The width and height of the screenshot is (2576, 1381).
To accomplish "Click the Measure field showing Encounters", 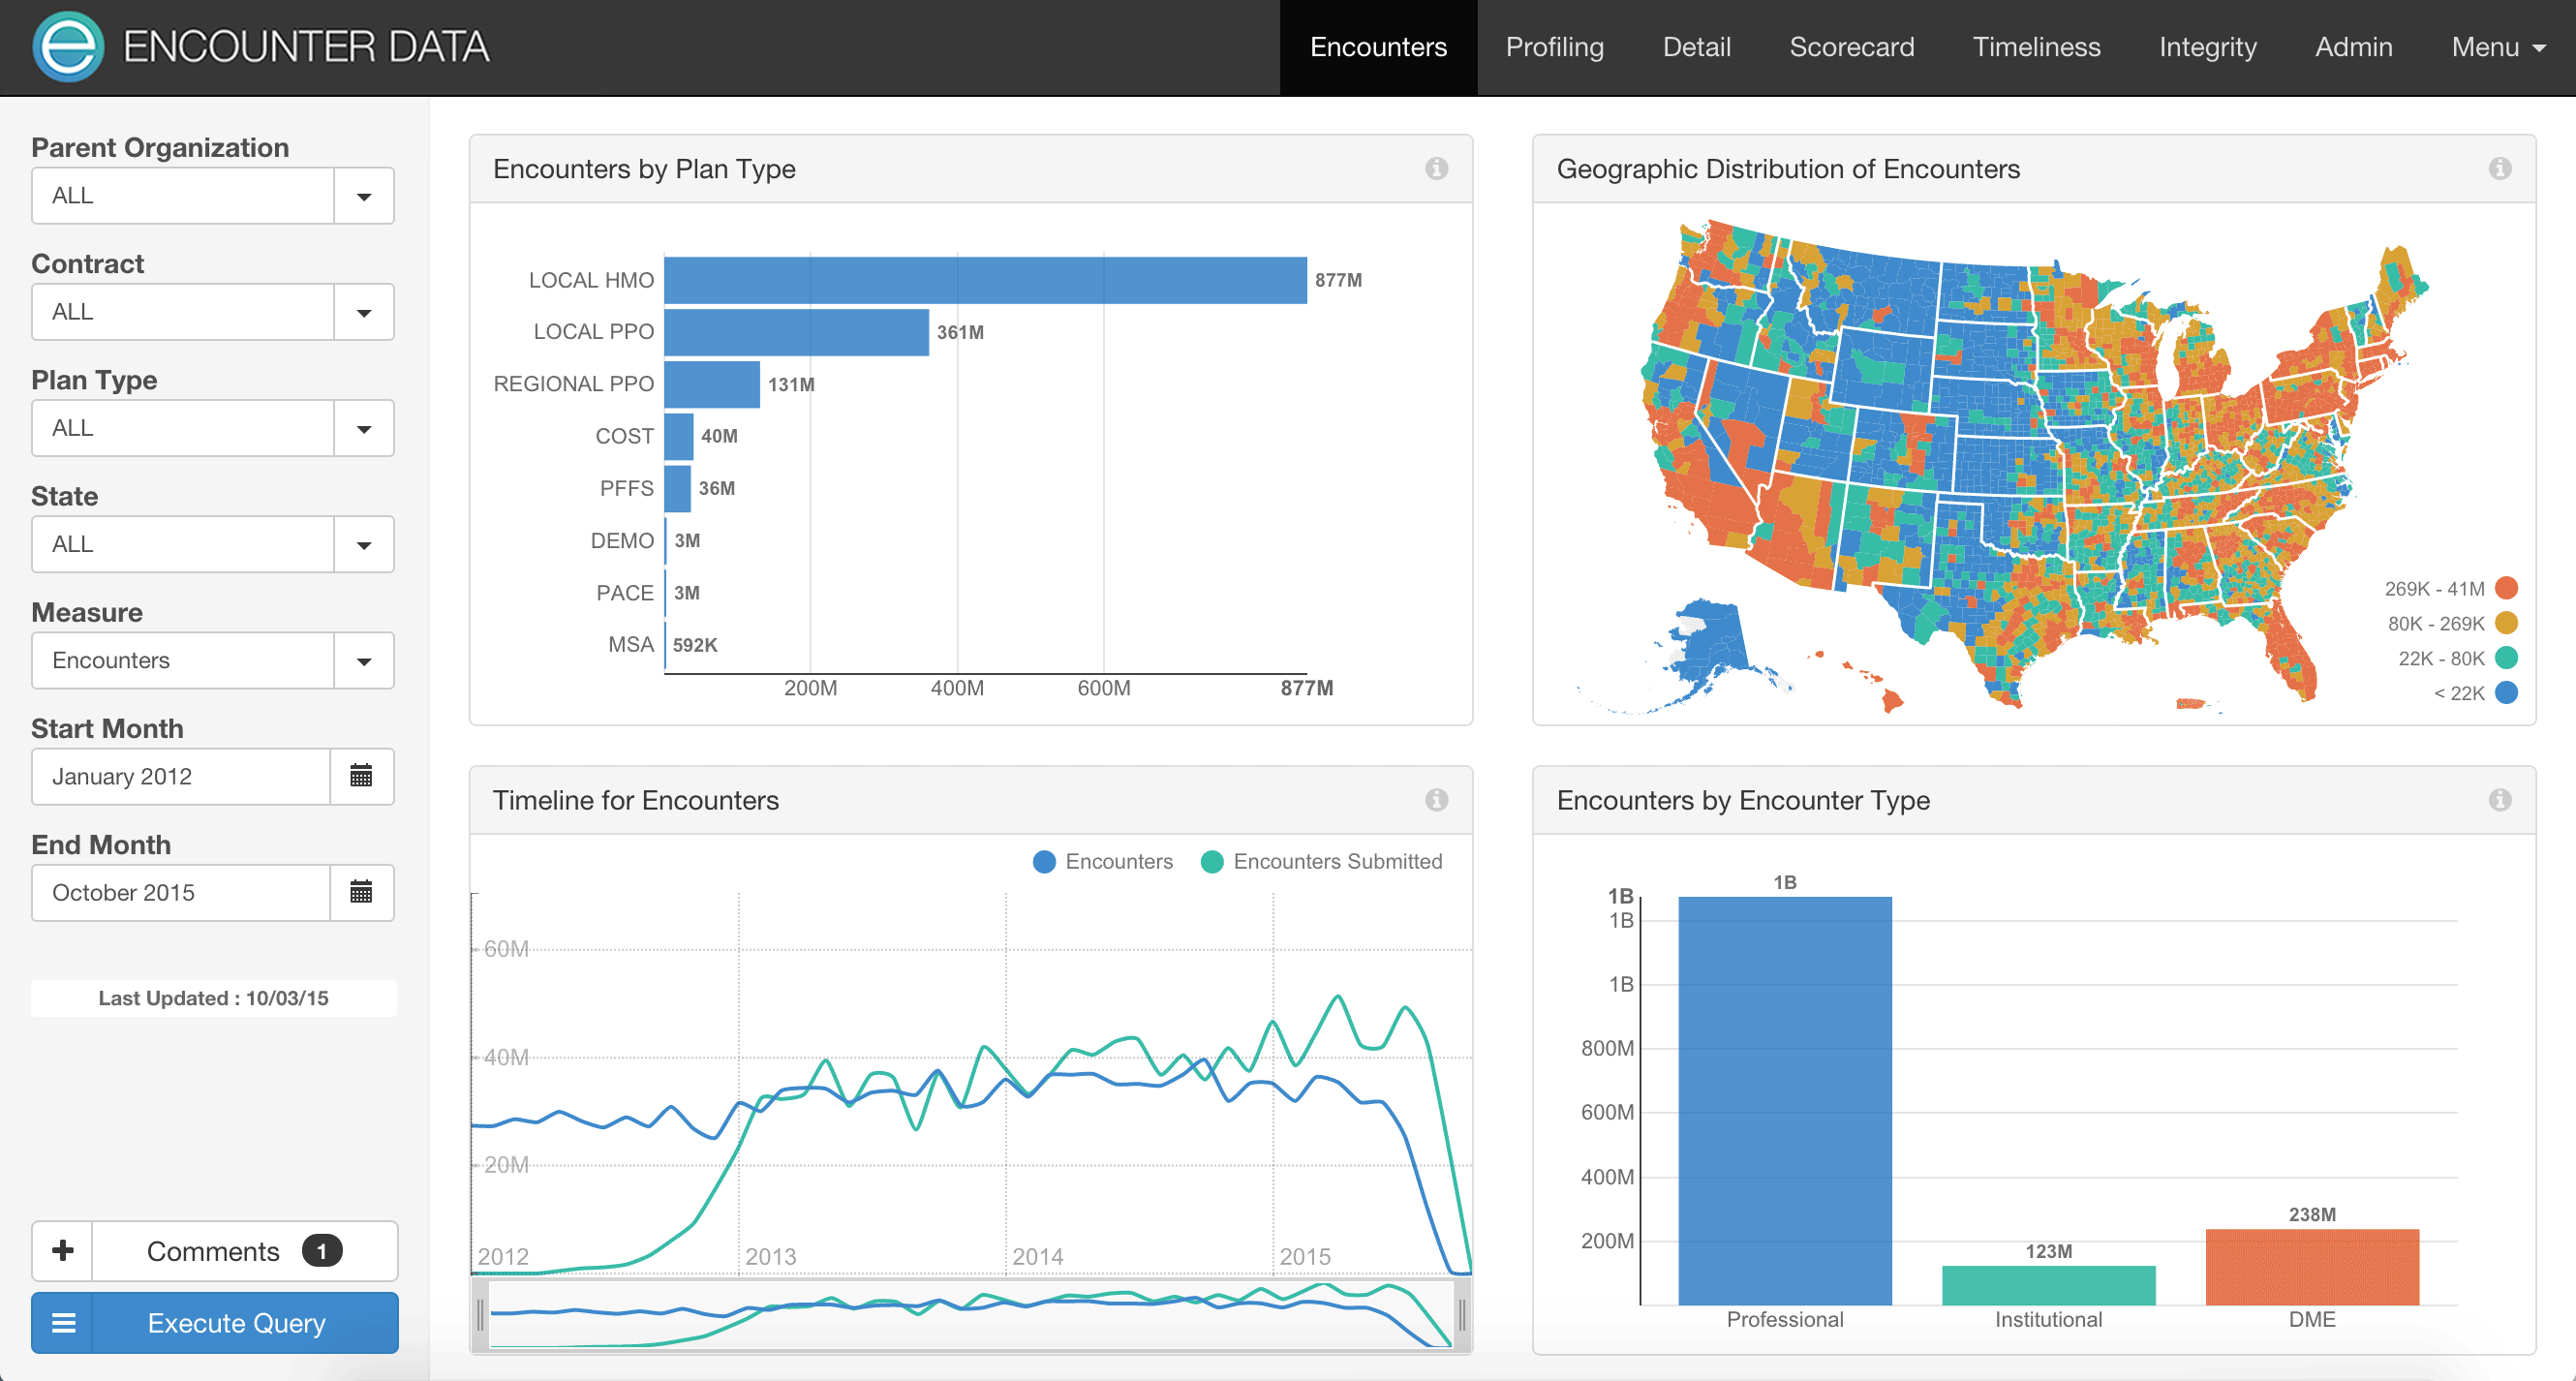I will (x=183, y=660).
